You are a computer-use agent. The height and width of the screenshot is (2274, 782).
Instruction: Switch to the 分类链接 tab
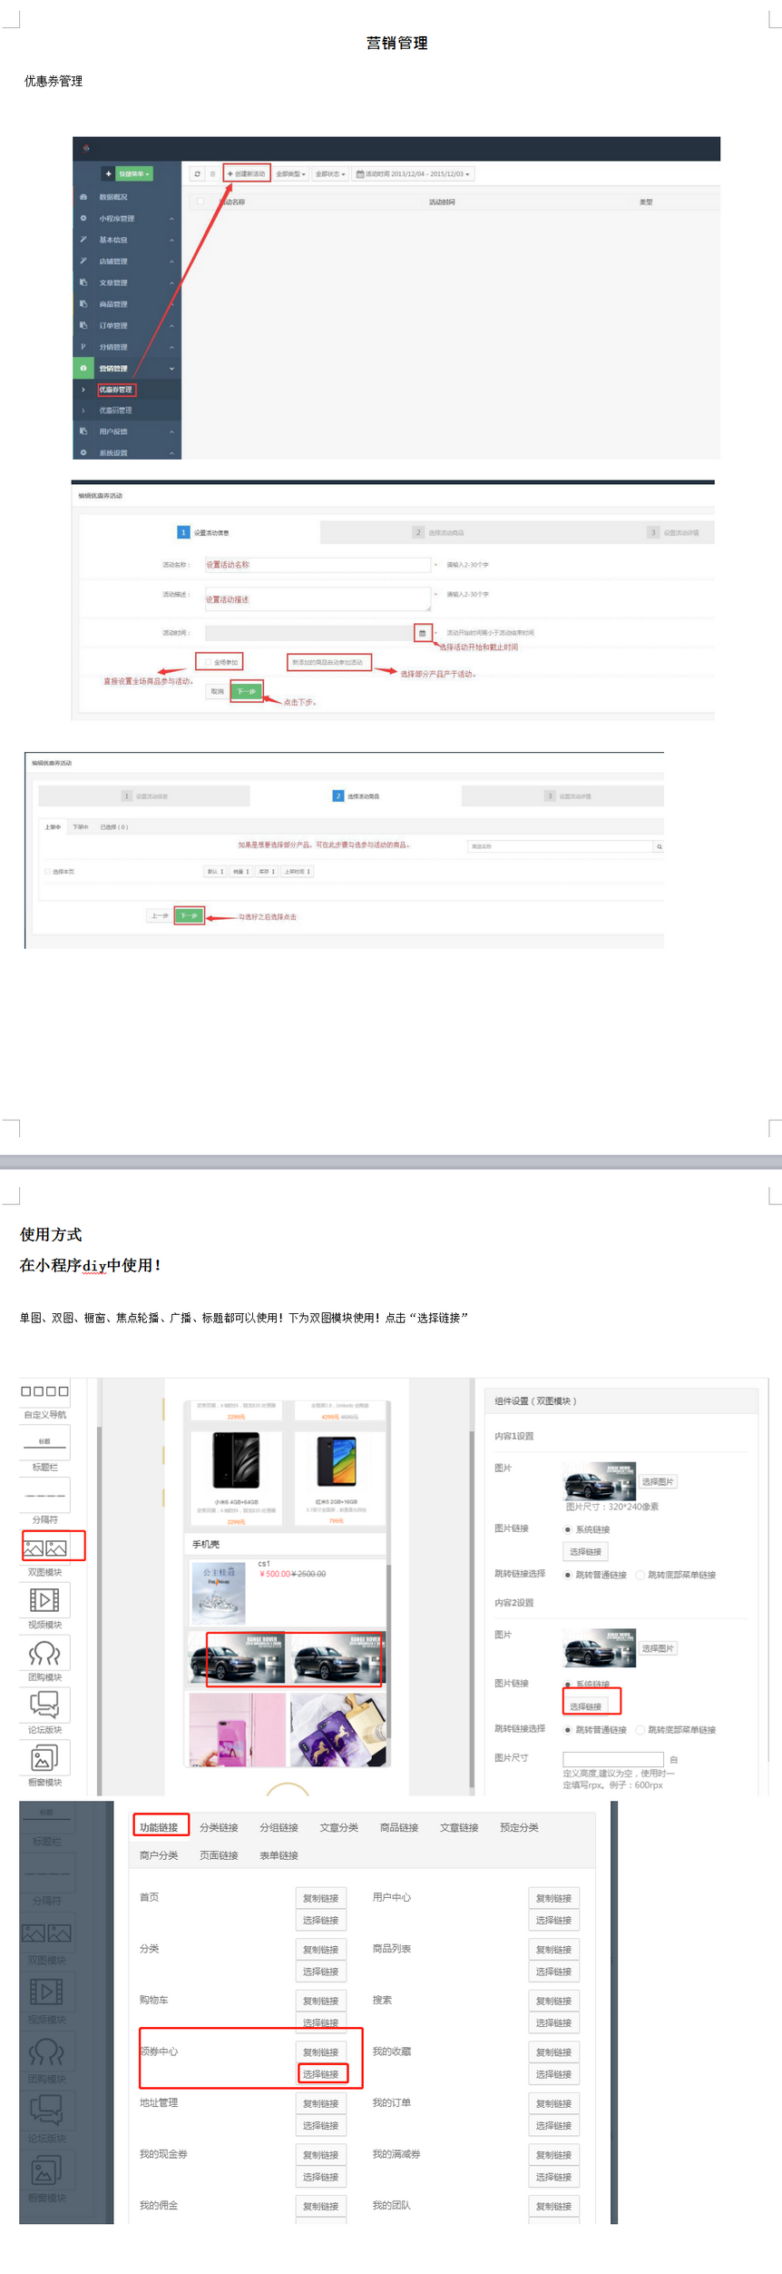219,1827
